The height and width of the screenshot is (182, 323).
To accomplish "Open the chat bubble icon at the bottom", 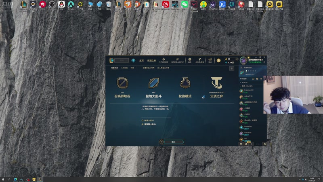I will tap(241, 144).
